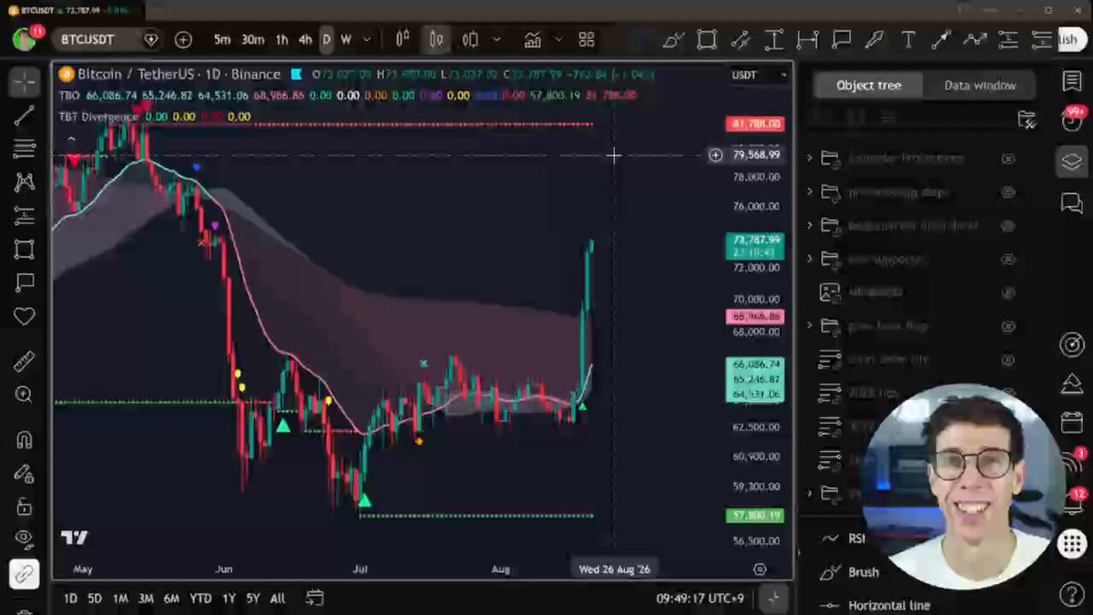Open the USDT currency dropdown

tap(760, 75)
